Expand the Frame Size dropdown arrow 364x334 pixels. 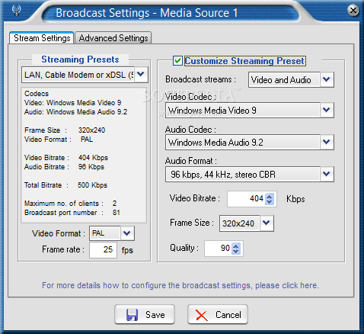click(x=267, y=223)
